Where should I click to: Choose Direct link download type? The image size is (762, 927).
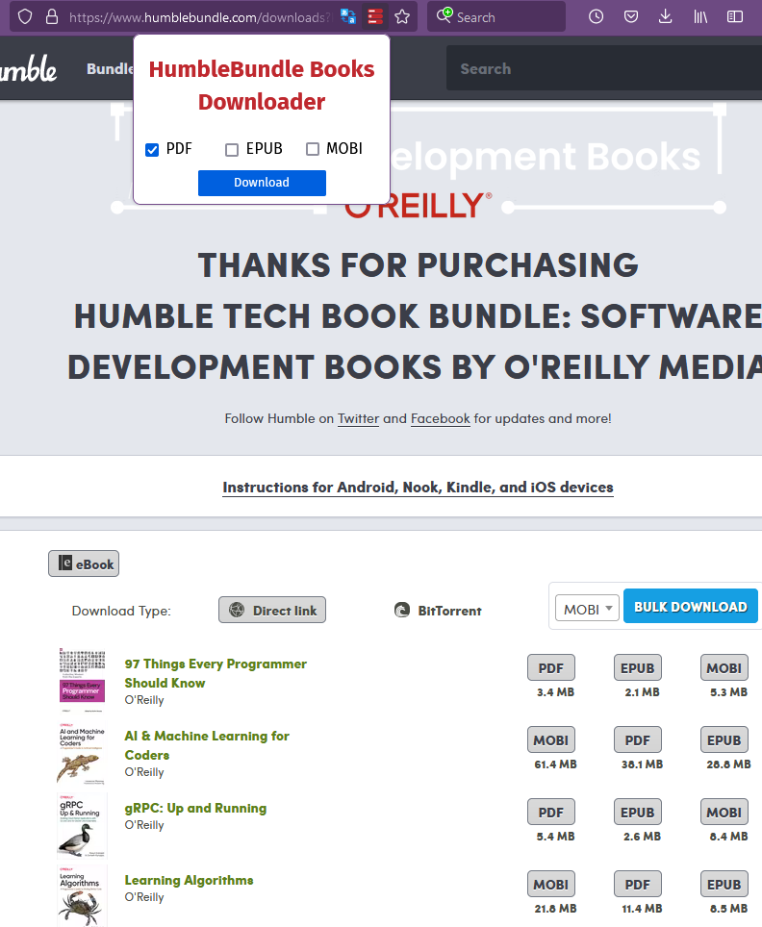(x=272, y=610)
